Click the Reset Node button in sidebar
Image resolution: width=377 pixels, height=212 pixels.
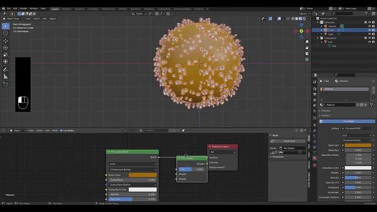(x=287, y=141)
